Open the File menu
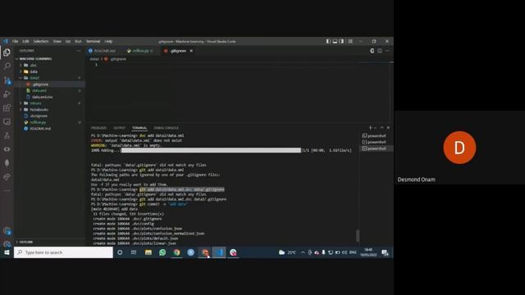This screenshot has width=525, height=295. (15, 42)
